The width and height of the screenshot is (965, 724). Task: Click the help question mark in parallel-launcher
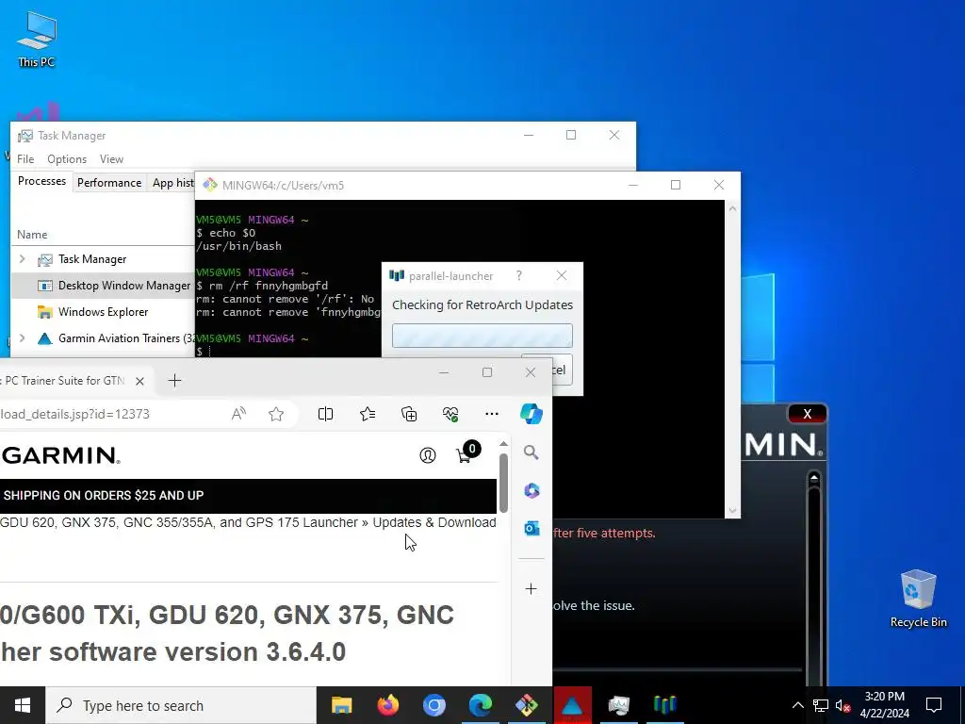pos(519,276)
